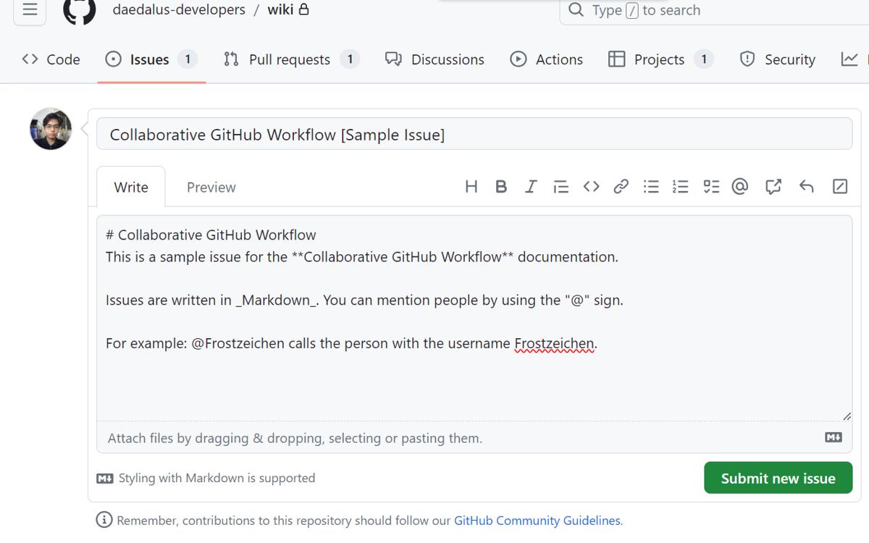Open the hamburger navigation menu
Image resolution: width=869 pixels, height=543 pixels.
pos(30,10)
